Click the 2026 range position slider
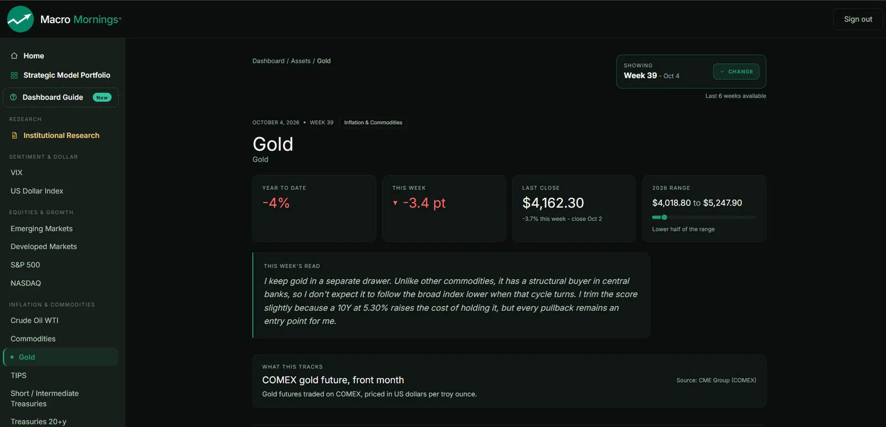The image size is (886, 427). (704, 218)
